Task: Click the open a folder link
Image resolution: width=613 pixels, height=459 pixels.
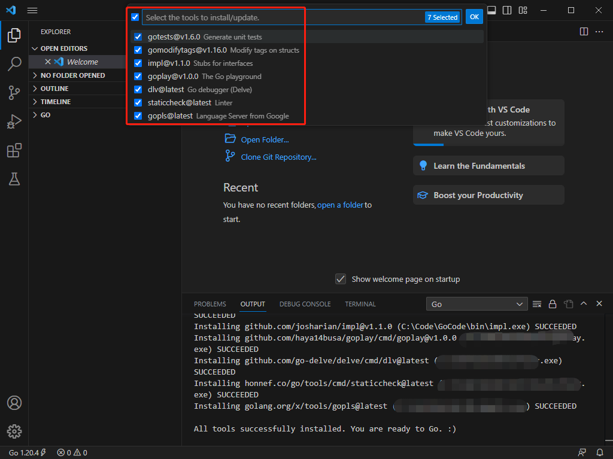Action: (x=340, y=205)
